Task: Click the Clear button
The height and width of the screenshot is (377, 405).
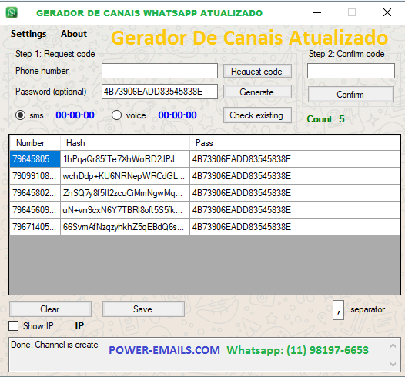Action: click(50, 309)
